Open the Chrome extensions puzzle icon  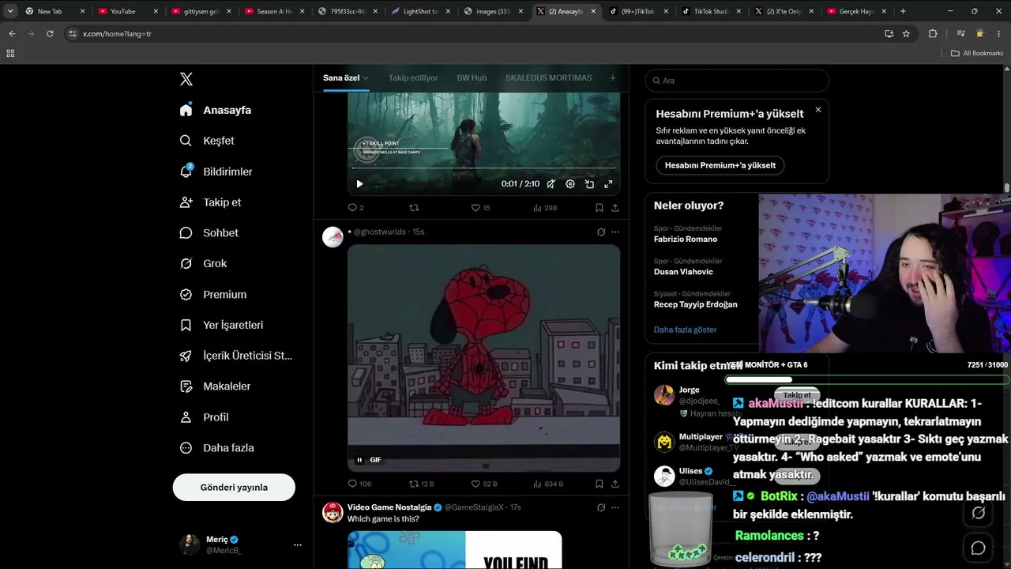coord(933,34)
